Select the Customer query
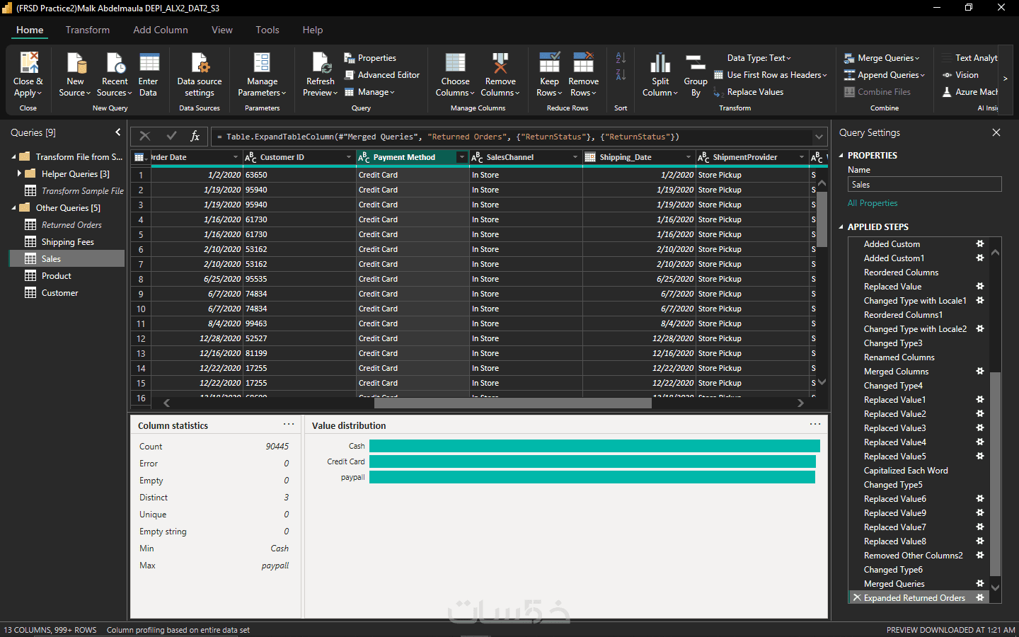This screenshot has width=1019, height=637. pos(59,293)
